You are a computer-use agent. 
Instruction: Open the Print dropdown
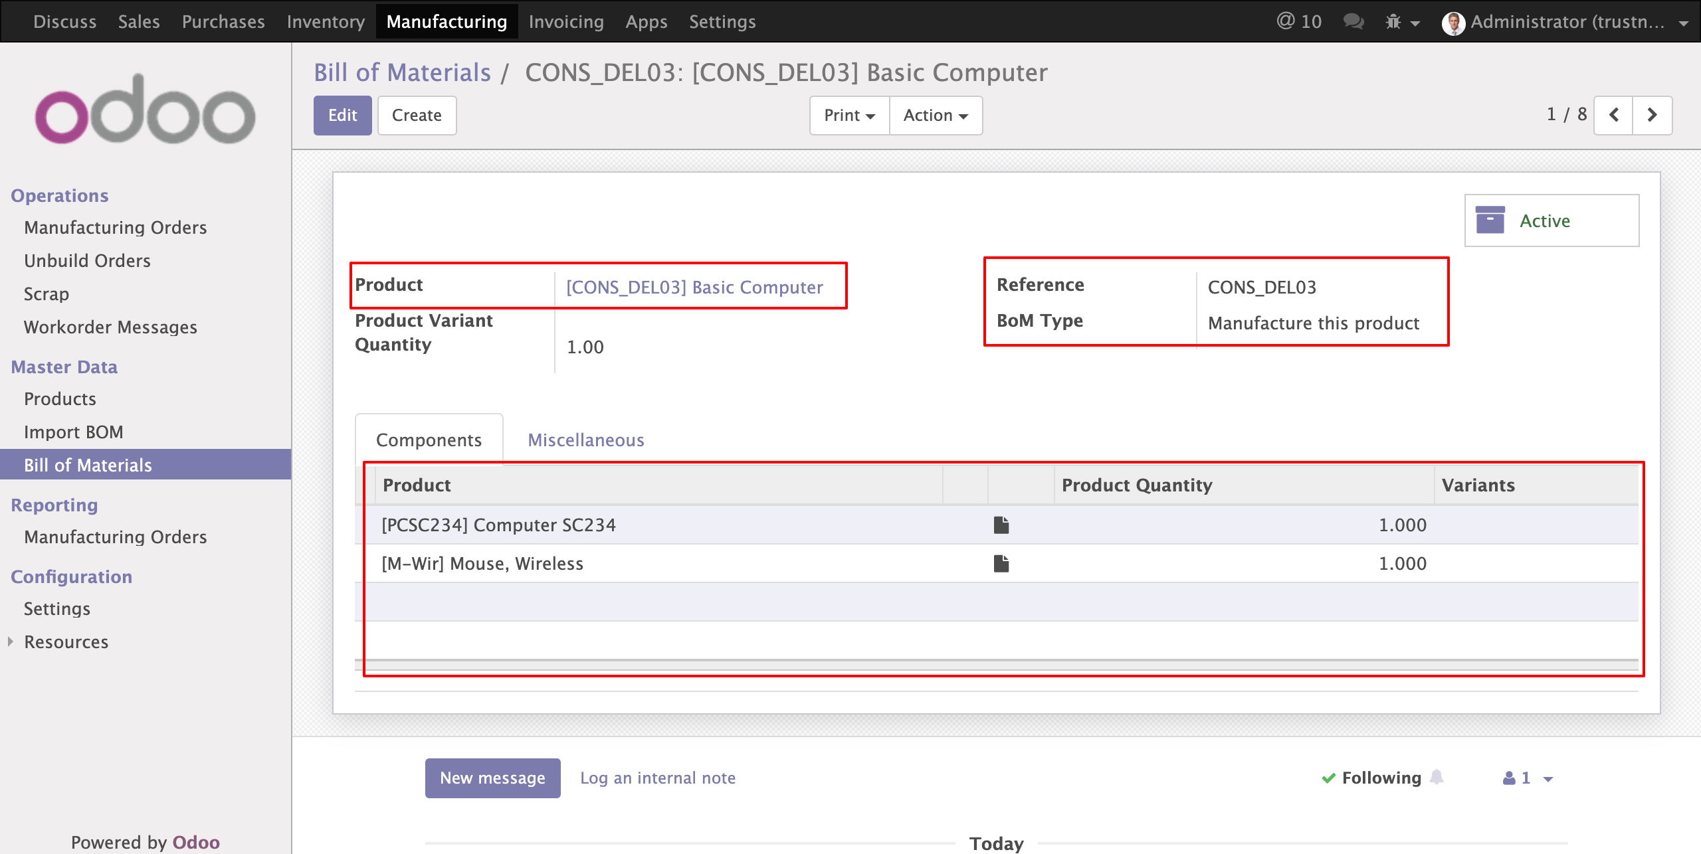click(849, 115)
